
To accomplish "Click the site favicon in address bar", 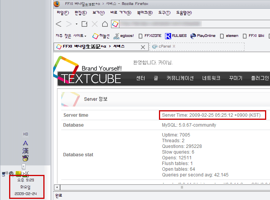I will coord(115,24).
